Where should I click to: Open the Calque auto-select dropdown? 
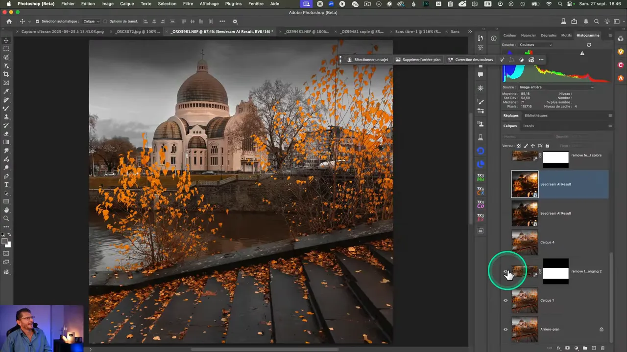pyautogui.click(x=91, y=22)
